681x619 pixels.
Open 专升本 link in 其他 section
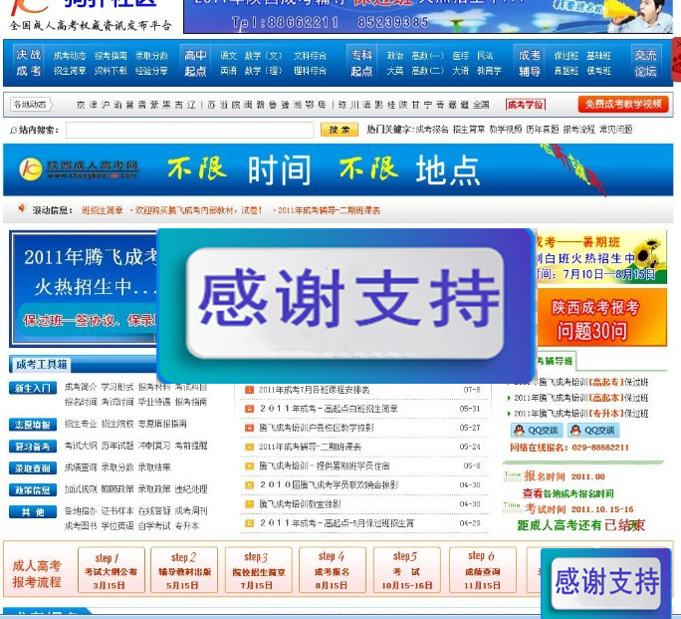click(187, 526)
